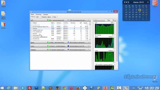Open FileZilla from the taskbar
This screenshot has width=160, height=90.
pos(29,88)
